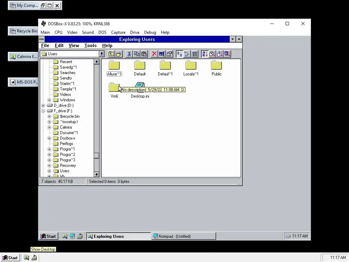
Task: Click the Users path combo box field
Action: coord(70,54)
